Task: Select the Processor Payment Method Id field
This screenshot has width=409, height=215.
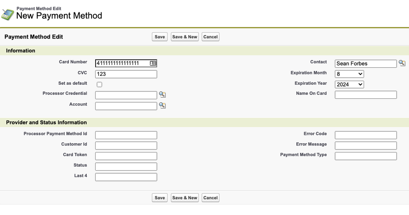Action: pyautogui.click(x=126, y=135)
